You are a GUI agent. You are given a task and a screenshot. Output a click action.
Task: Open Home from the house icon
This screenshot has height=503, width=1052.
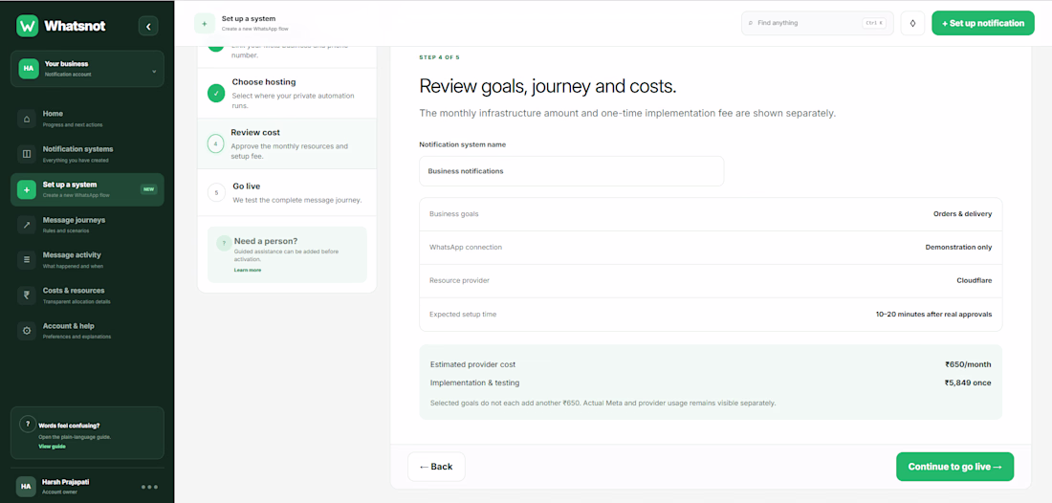pos(27,119)
